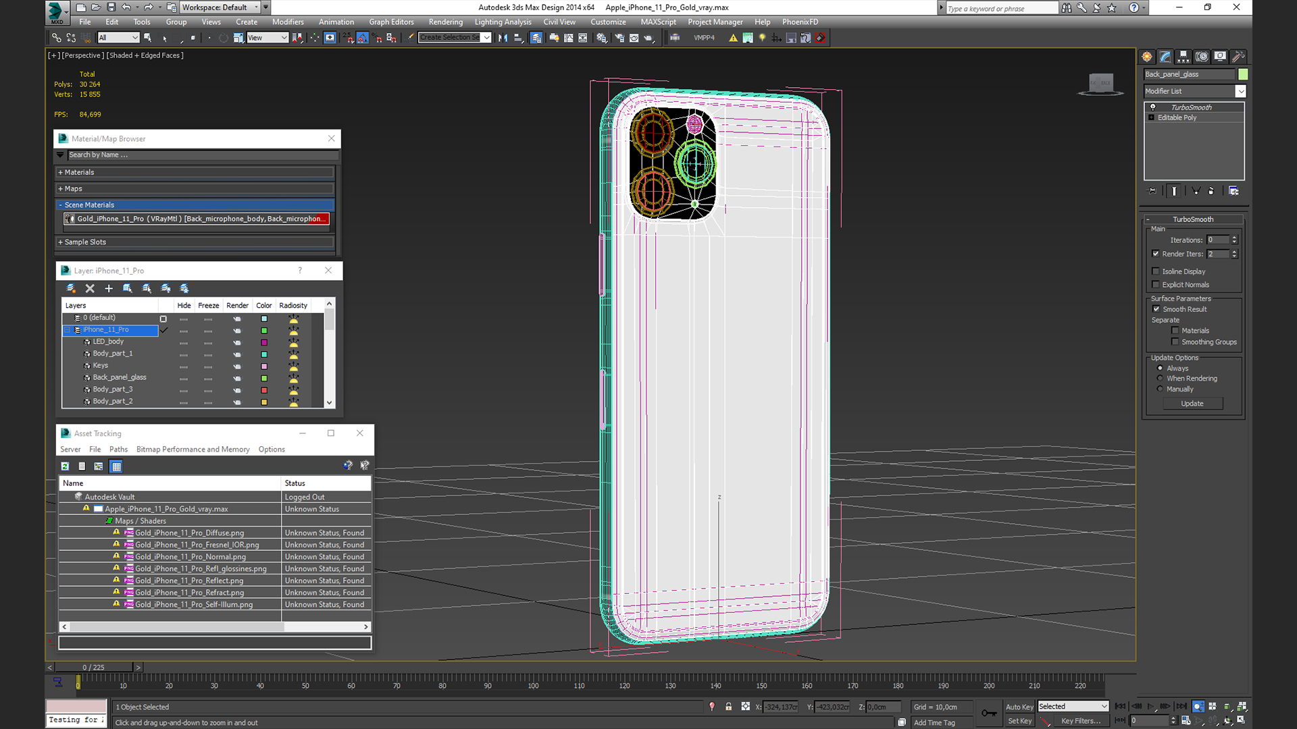Open the reference coordinate View dropdown
The height and width of the screenshot is (729, 1297).
(268, 38)
